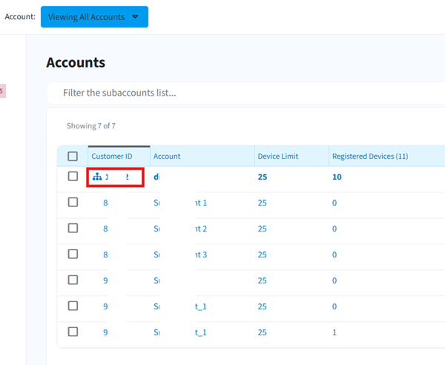Click the bold parent account name in first row
Viewport: 445px width, 365px height.
click(x=156, y=177)
